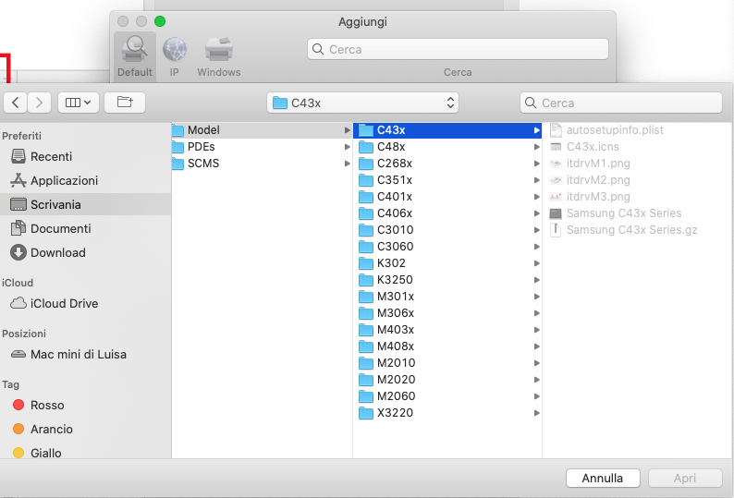Viewport: 734px width, 498px height.
Task: Open the C43x path popup menu
Action: [x=362, y=103]
